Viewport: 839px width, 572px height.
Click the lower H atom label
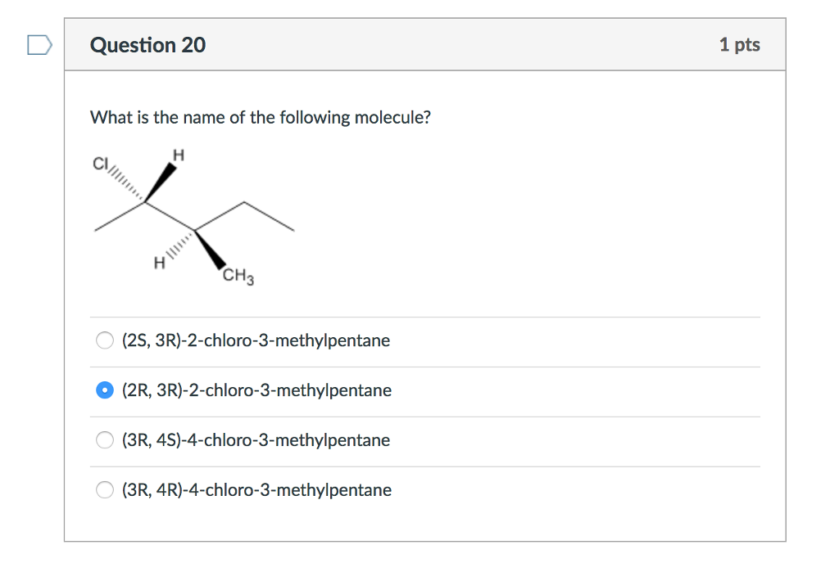pyautogui.click(x=158, y=263)
